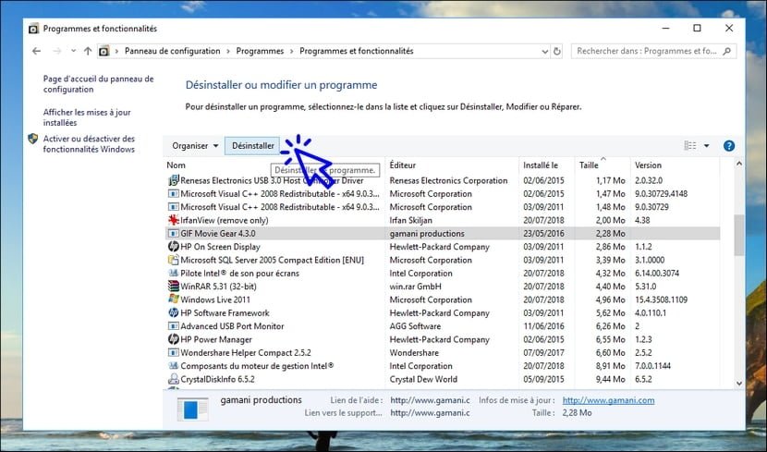Image resolution: width=767 pixels, height=452 pixels.
Task: Select Microsoft Visual C++ 2008 version 9.0.30729.4148
Action: (444, 194)
